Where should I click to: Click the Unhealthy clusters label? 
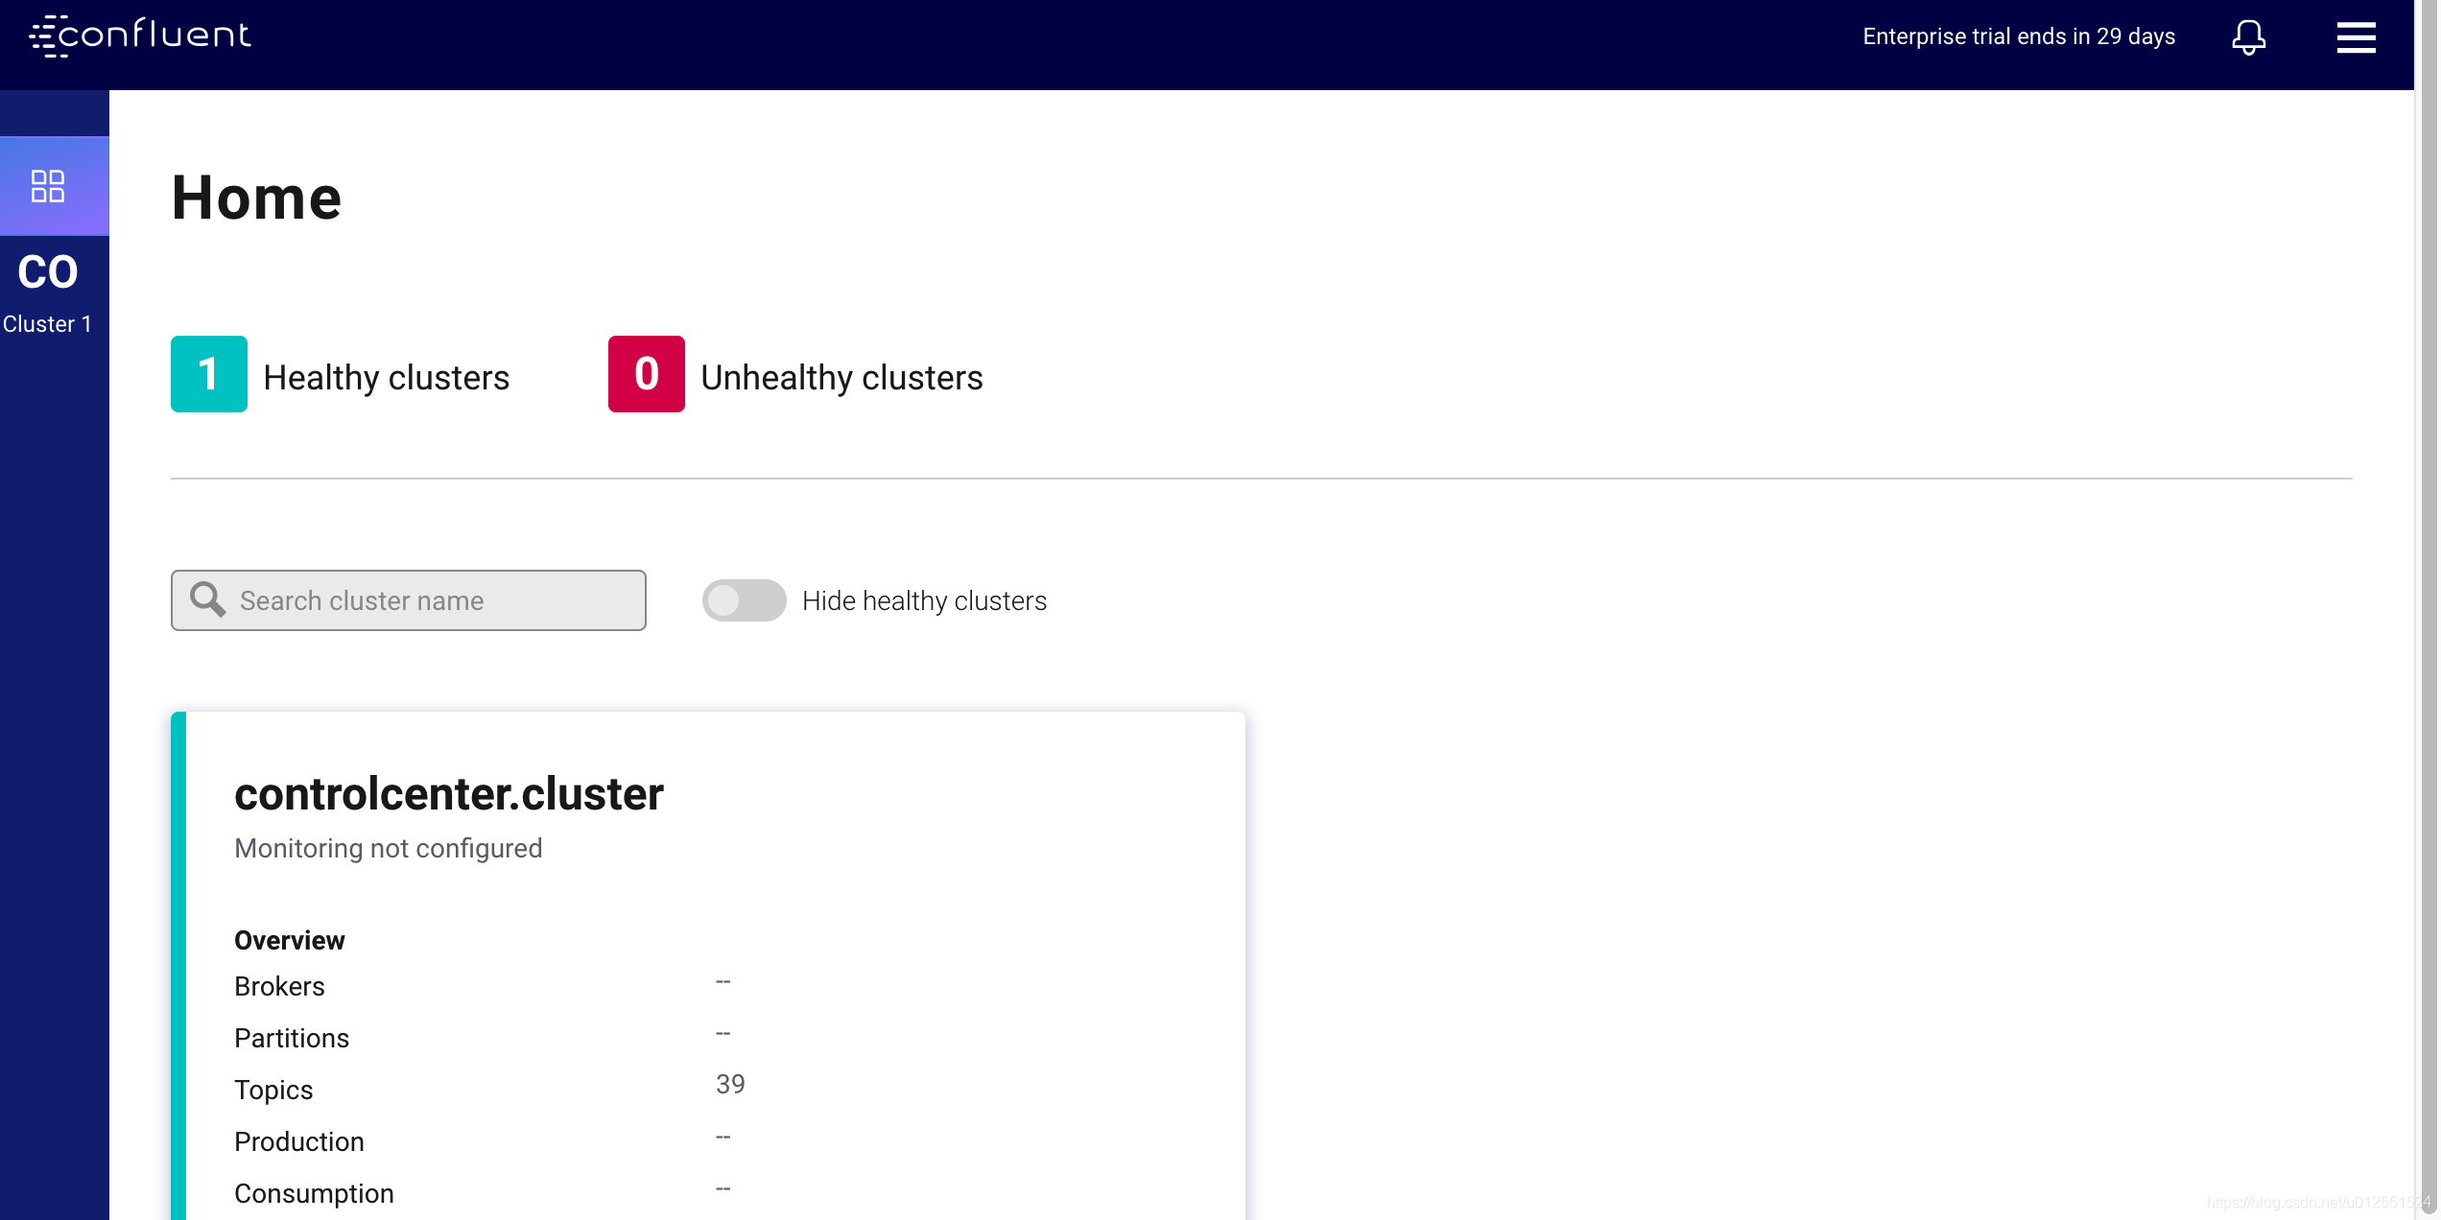841,377
